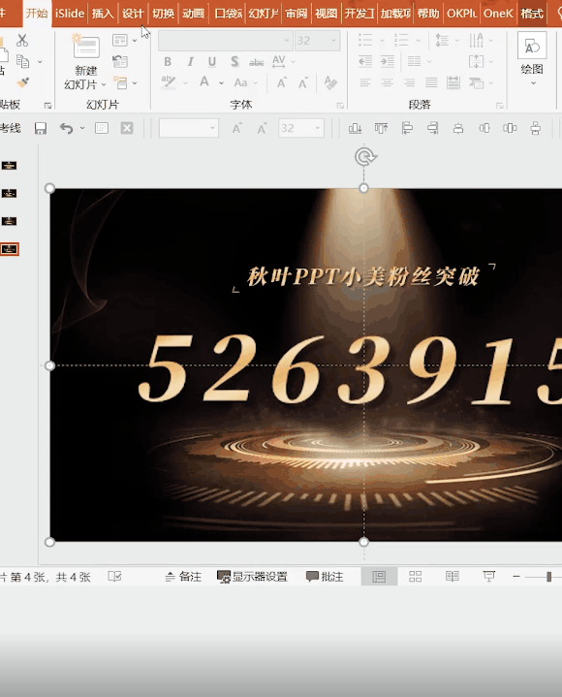Select the fourth slide thumbnail
This screenshot has height=697, width=562.
tap(10, 249)
